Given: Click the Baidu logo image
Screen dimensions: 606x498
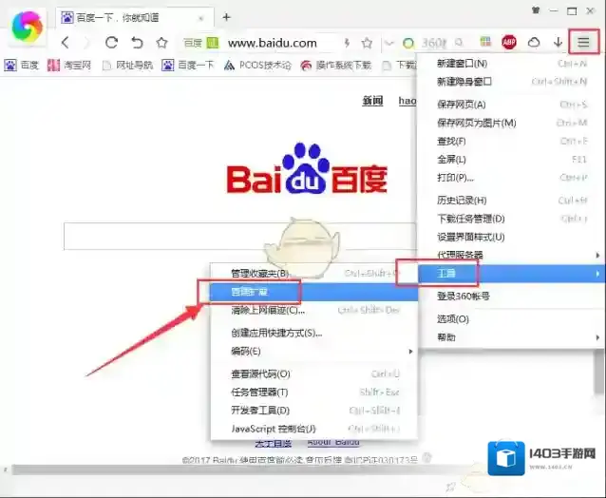Looking at the screenshot, I should (307, 168).
